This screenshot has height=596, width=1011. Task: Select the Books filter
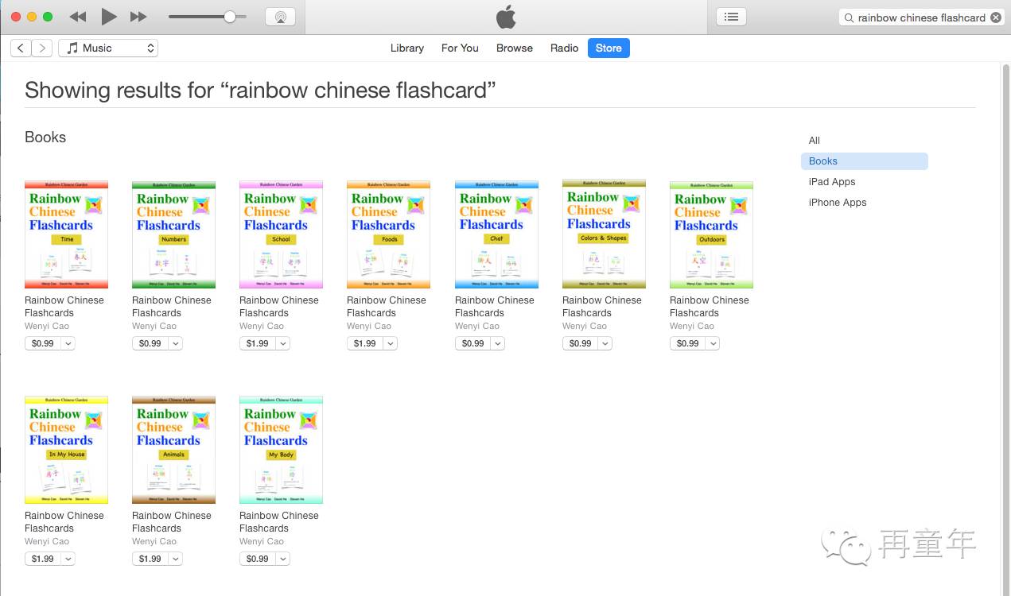coord(865,161)
